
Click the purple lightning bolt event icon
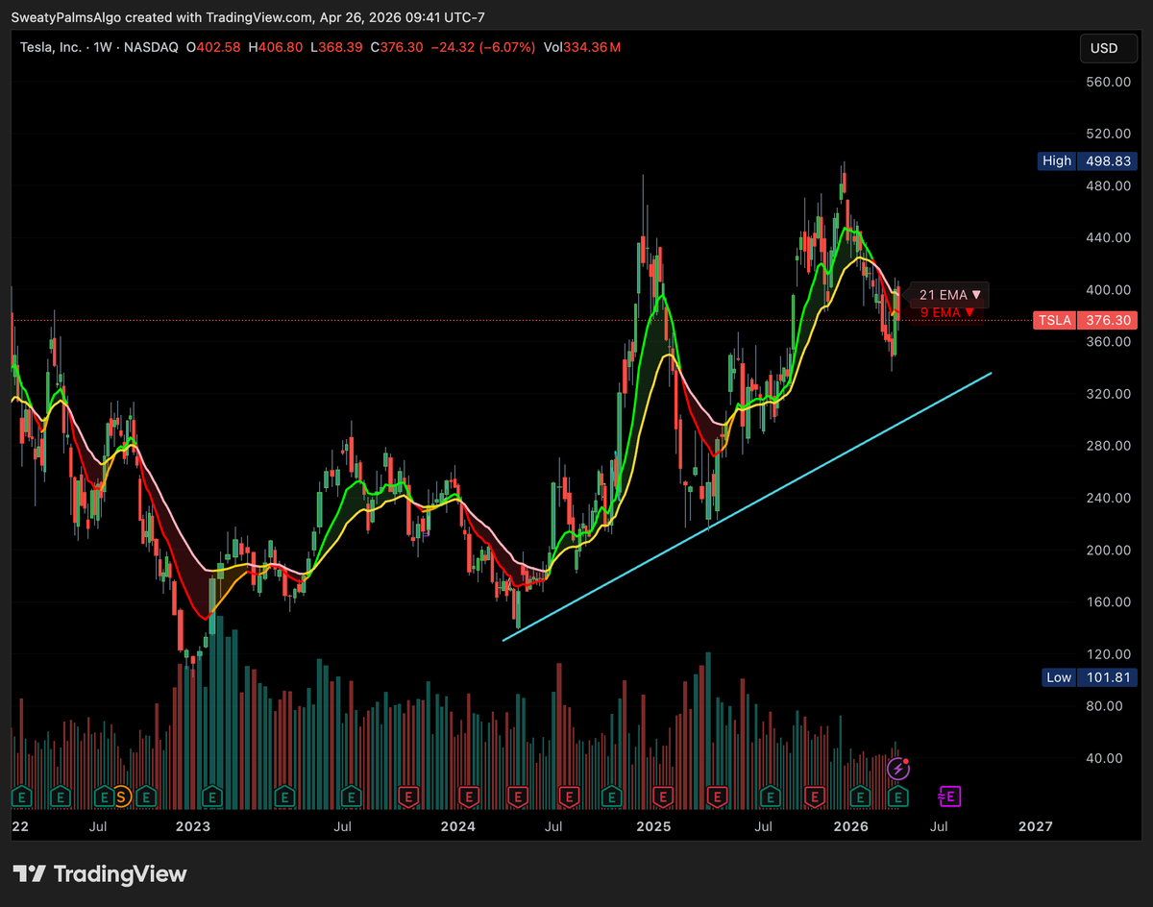(898, 769)
